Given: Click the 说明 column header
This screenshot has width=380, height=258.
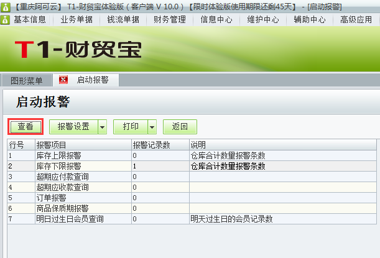Looking at the screenshot, I should (x=283, y=145).
